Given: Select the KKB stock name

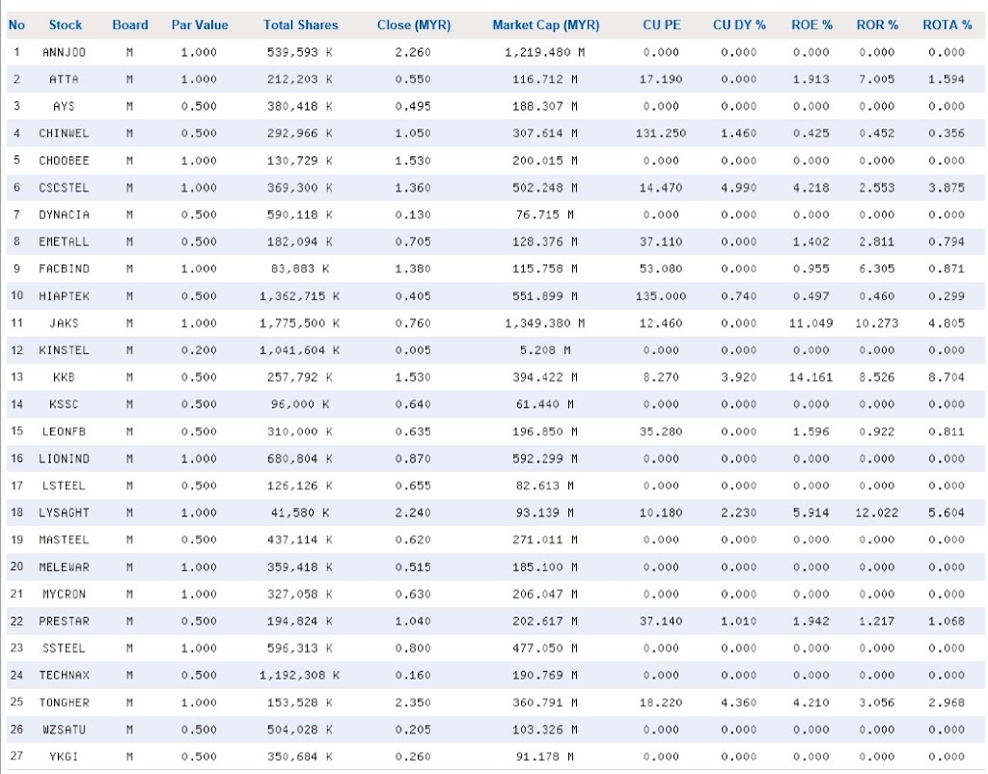Looking at the screenshot, I should pyautogui.click(x=64, y=377).
